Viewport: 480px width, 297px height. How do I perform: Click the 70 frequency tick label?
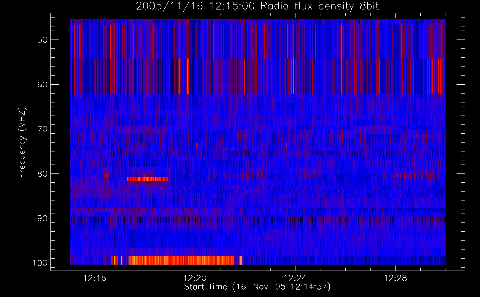click(42, 129)
